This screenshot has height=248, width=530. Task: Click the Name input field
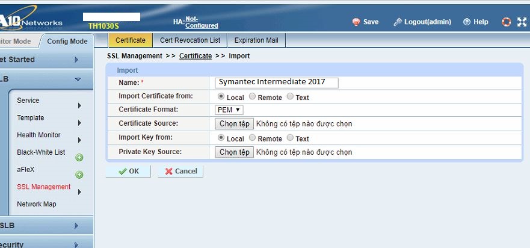tap(277, 82)
